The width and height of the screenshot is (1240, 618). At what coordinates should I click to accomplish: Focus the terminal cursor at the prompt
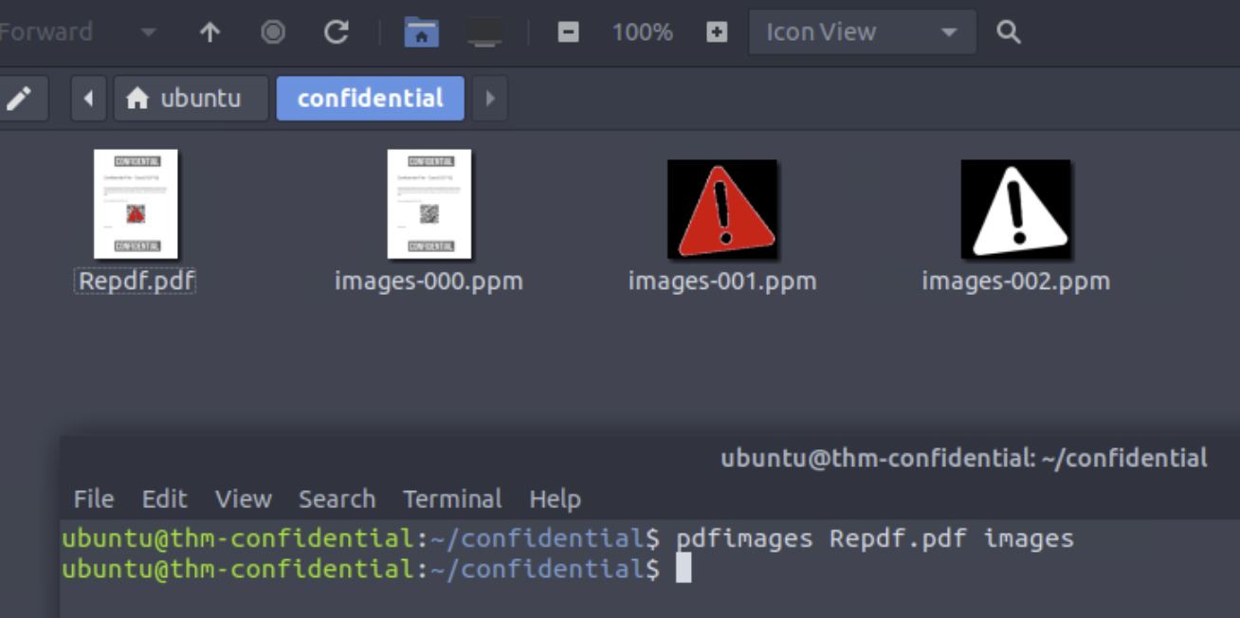(683, 569)
